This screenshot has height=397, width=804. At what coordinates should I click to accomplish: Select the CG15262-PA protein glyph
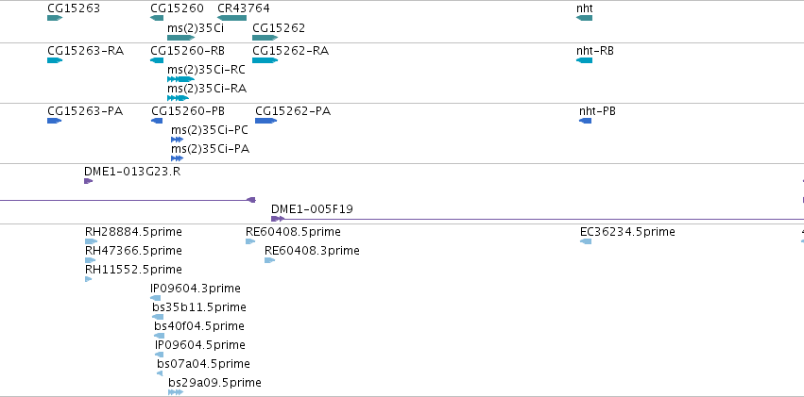[x=266, y=121]
